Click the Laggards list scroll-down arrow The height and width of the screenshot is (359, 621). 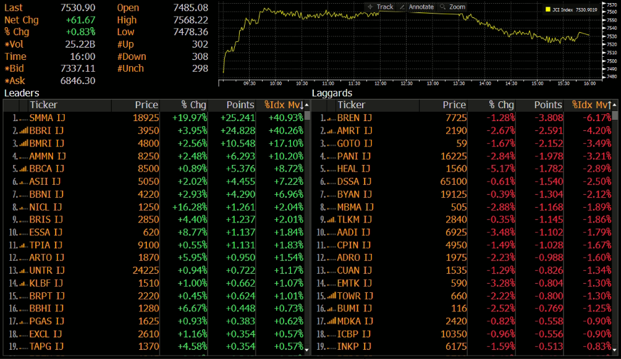[x=615, y=350]
